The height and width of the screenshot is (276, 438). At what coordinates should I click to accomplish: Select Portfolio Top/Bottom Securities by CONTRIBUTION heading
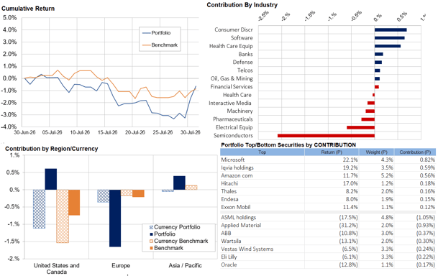(x=288, y=145)
